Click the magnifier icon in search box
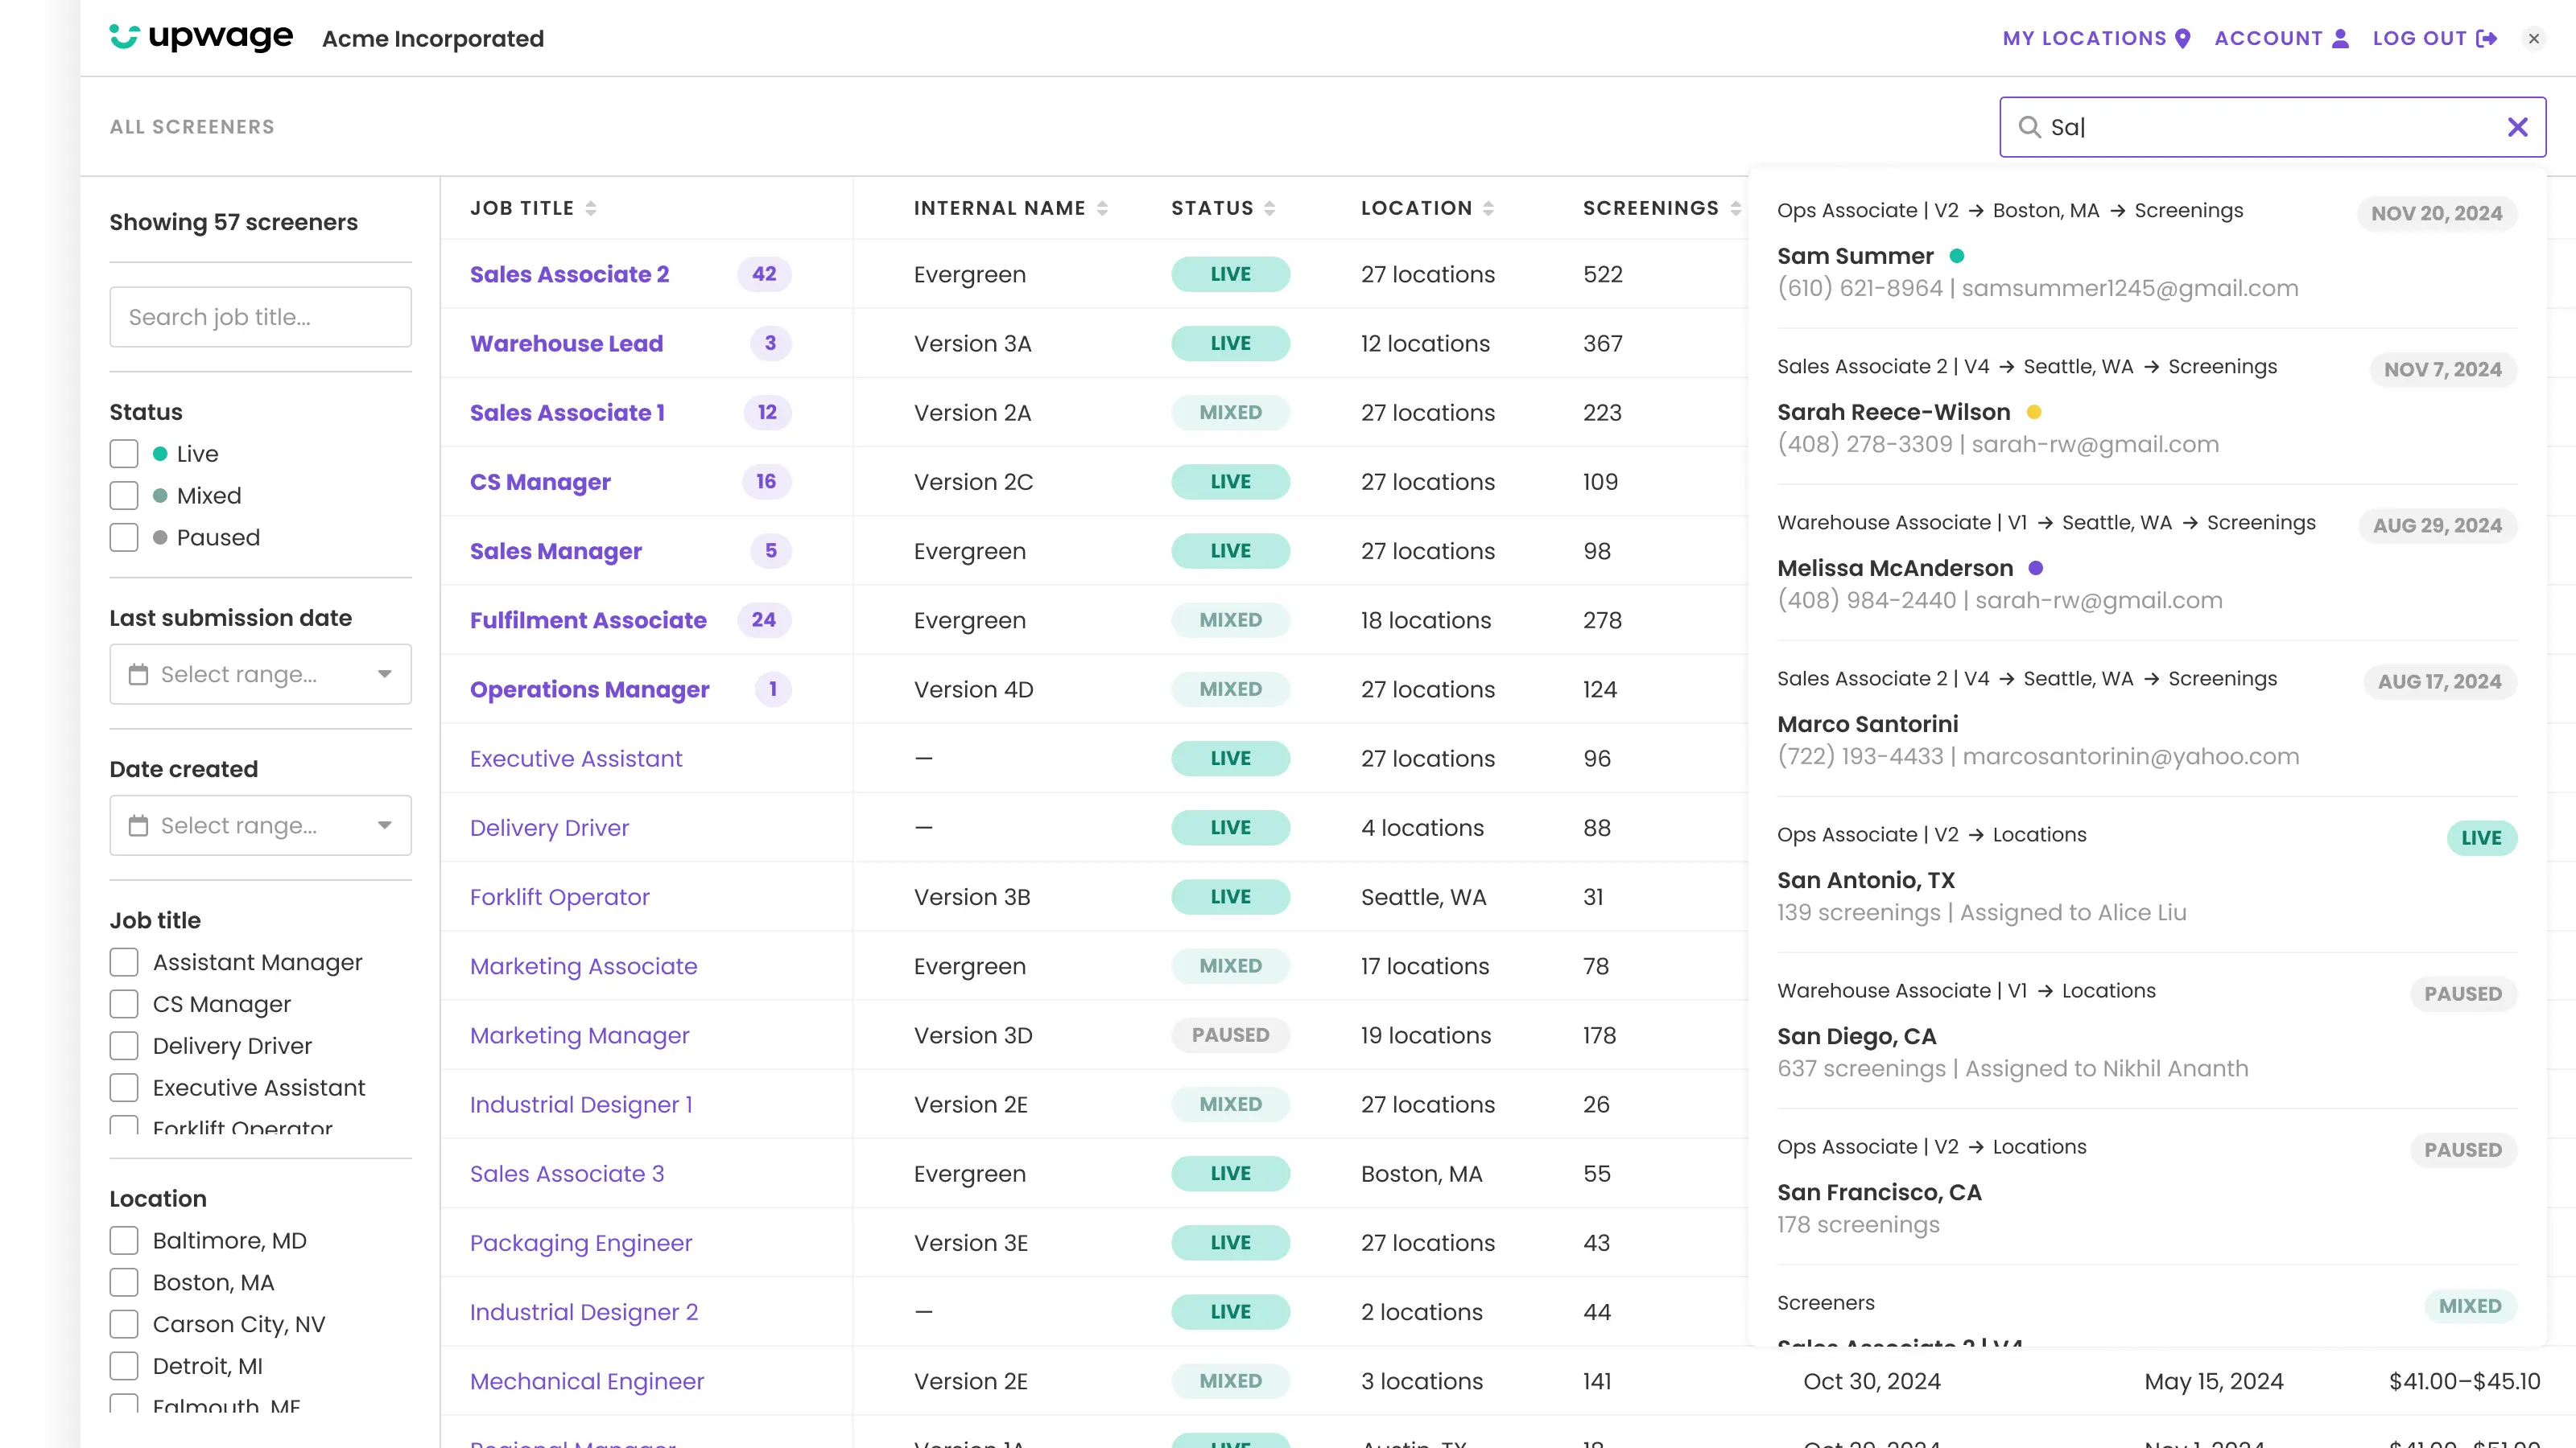The width and height of the screenshot is (2576, 1448). point(2029,127)
